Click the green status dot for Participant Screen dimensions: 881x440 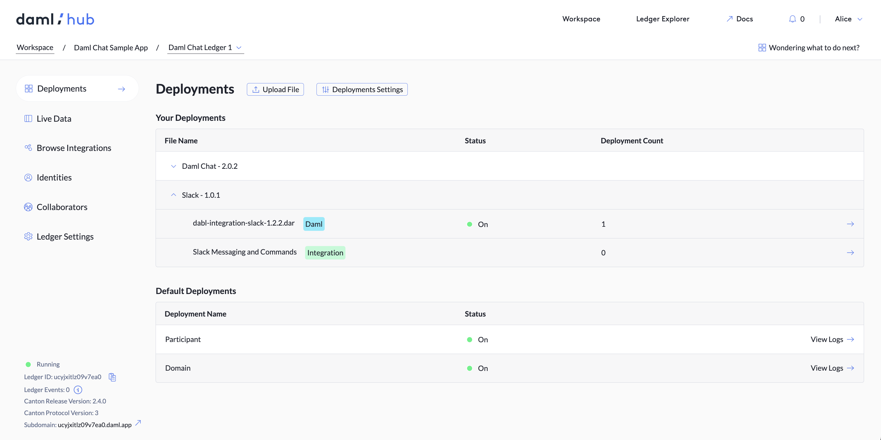pyautogui.click(x=469, y=339)
